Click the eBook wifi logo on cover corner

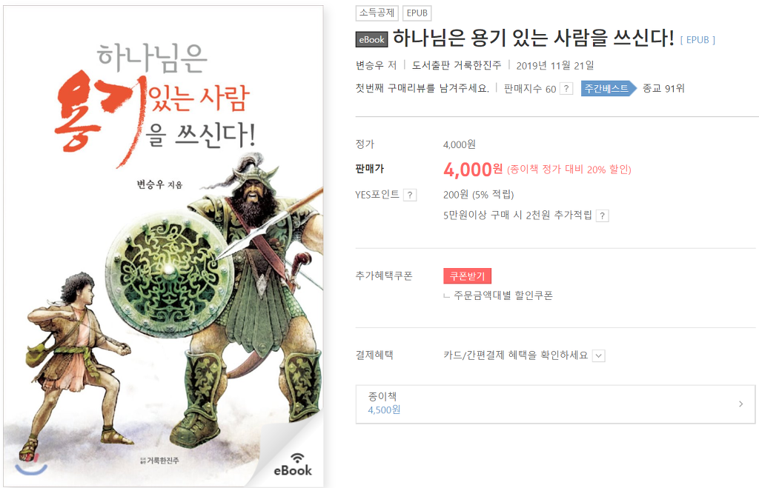(x=293, y=465)
